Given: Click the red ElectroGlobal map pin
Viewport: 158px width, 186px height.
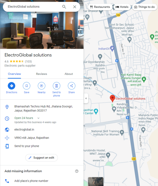Looking at the screenshot, I should coord(112,98).
